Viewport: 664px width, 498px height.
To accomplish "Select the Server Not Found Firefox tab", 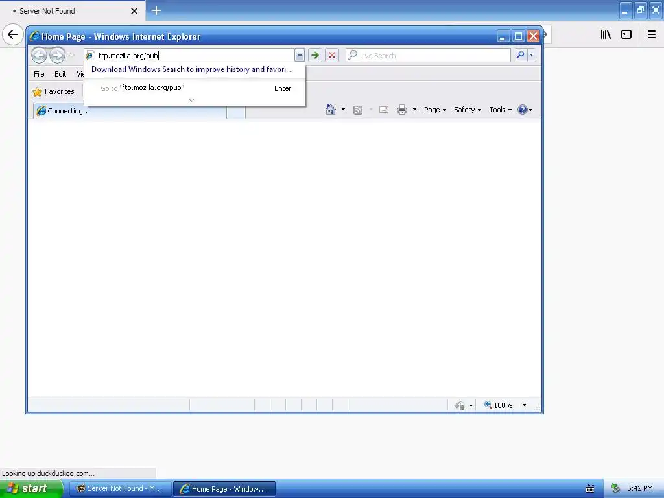I will point(72,11).
